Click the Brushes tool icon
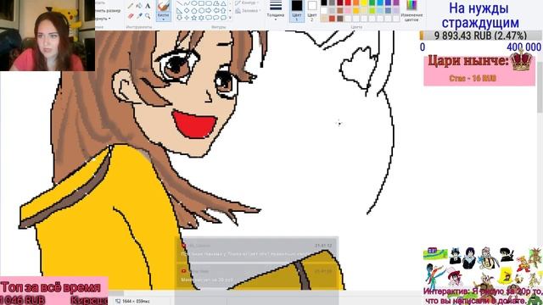Image resolution: width=543 pixels, height=305 pixels. [x=164, y=6]
